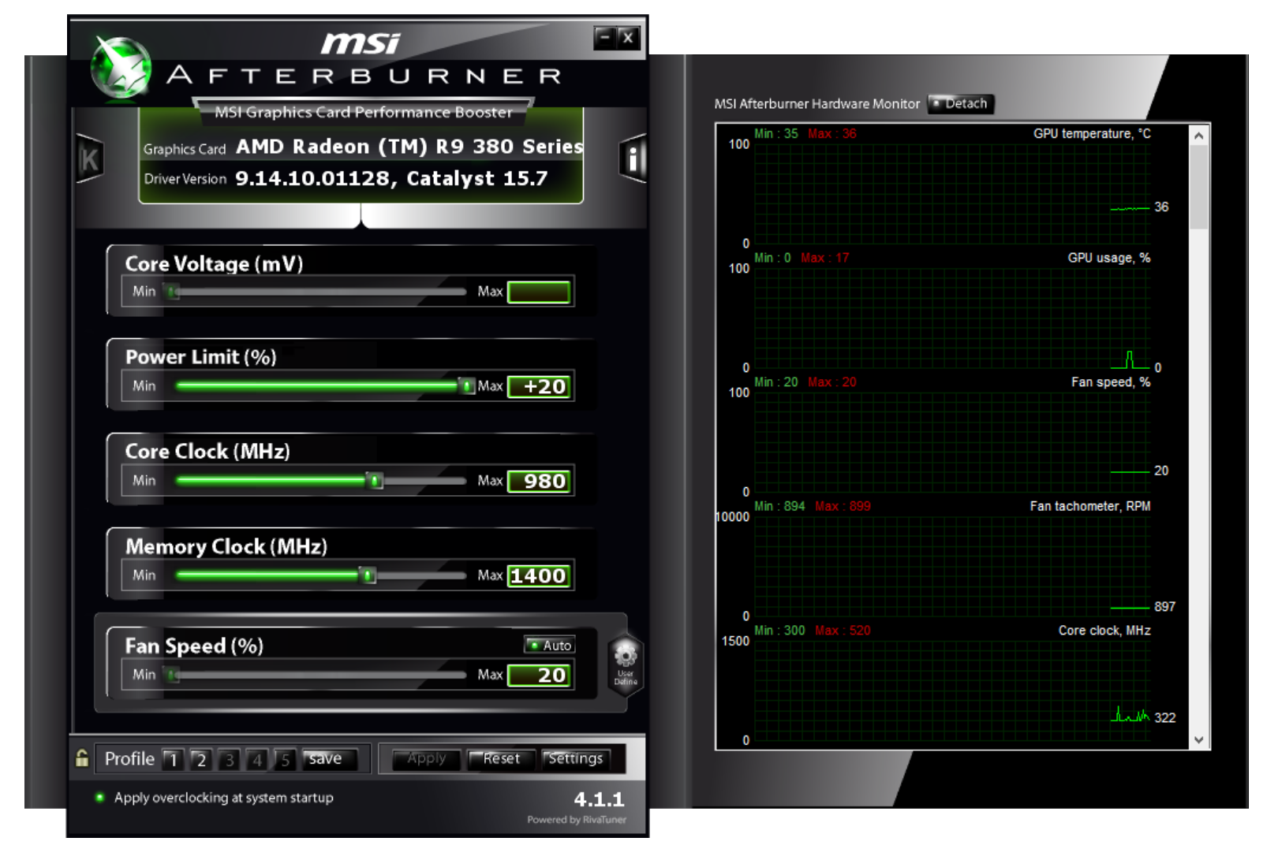The image size is (1263, 845).
Task: Open the Kombustor K side button
Action: pos(90,159)
